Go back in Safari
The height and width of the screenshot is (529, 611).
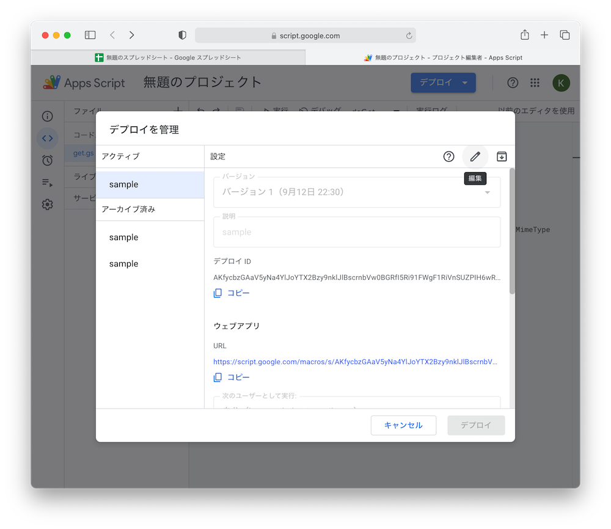pyautogui.click(x=112, y=35)
